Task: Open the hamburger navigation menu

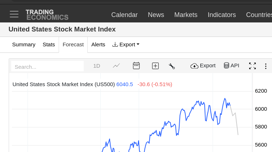Action: click(x=14, y=14)
